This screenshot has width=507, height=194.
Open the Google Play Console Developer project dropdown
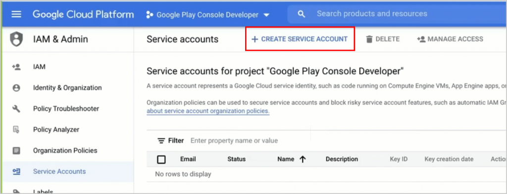coord(208,14)
